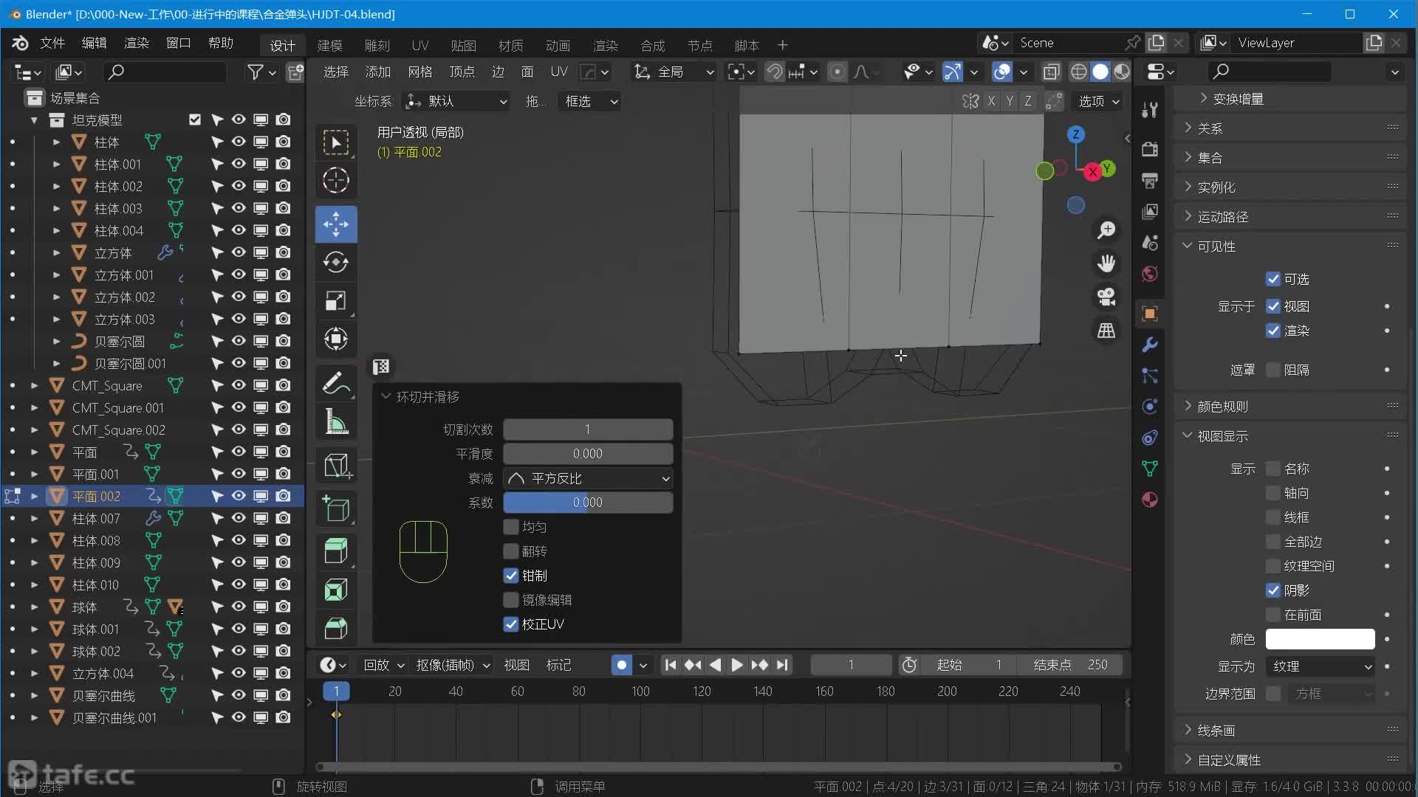Click the white 颜色 swatch
The height and width of the screenshot is (797, 1418).
1320,639
